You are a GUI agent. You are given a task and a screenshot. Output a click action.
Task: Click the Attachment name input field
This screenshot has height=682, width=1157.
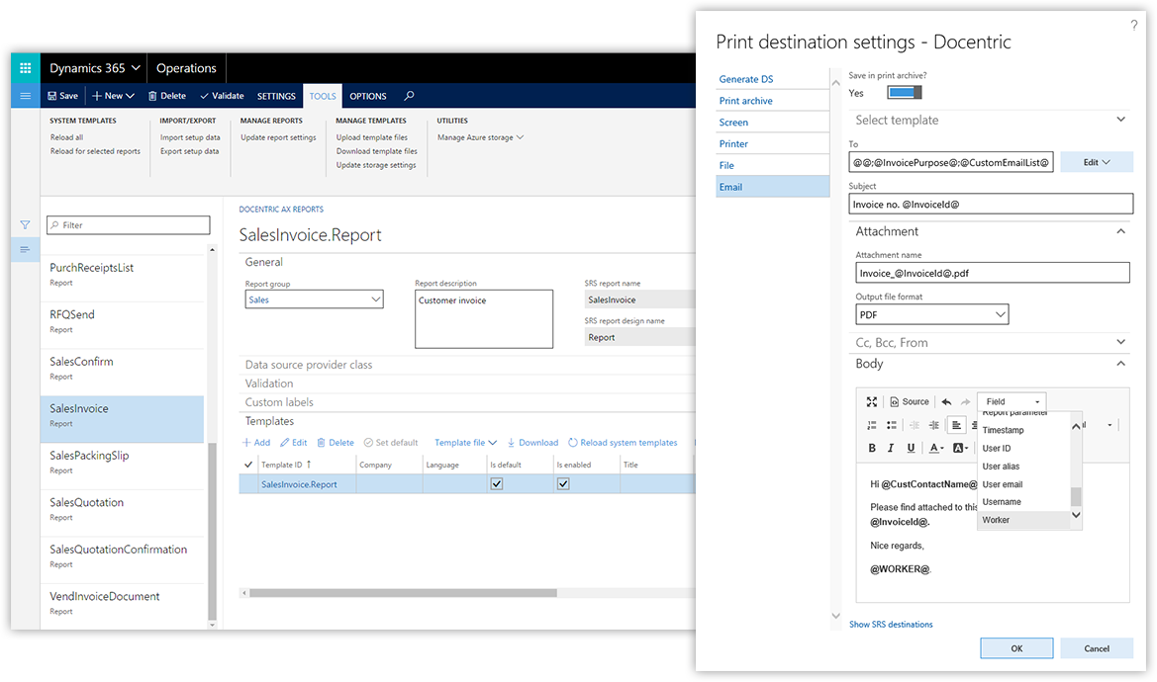coord(993,273)
